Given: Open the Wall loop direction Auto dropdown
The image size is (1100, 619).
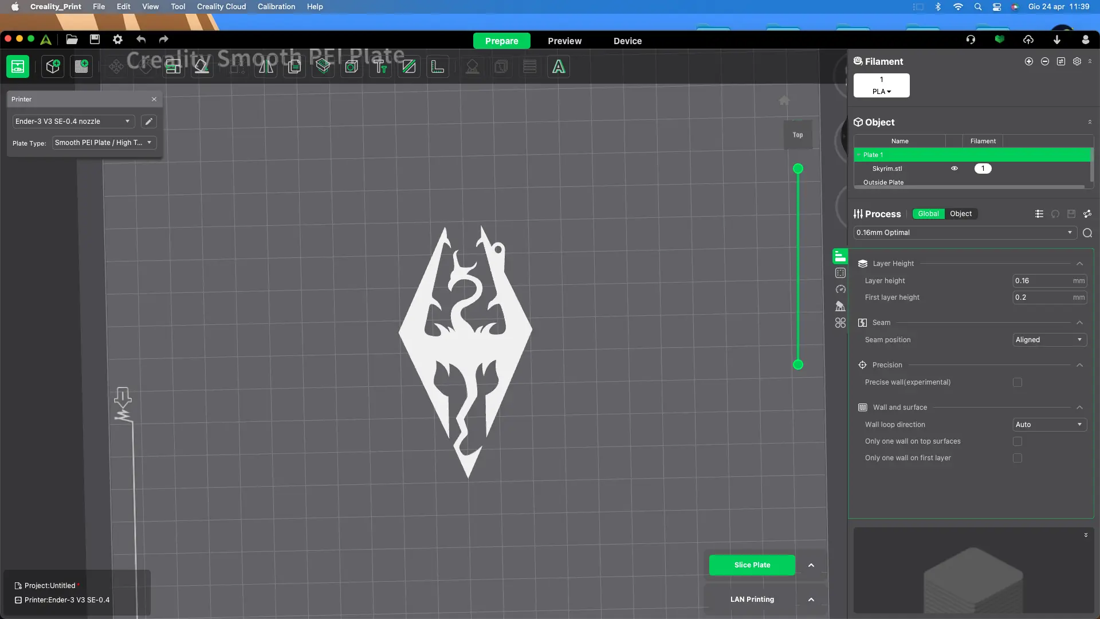Looking at the screenshot, I should coord(1050,425).
